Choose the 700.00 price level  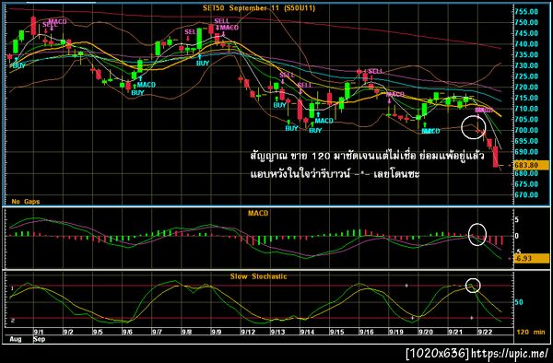(526, 130)
